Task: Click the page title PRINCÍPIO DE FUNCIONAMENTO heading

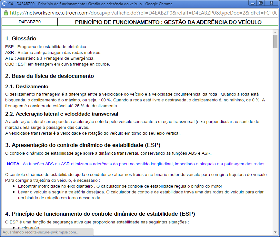Action: (168, 22)
